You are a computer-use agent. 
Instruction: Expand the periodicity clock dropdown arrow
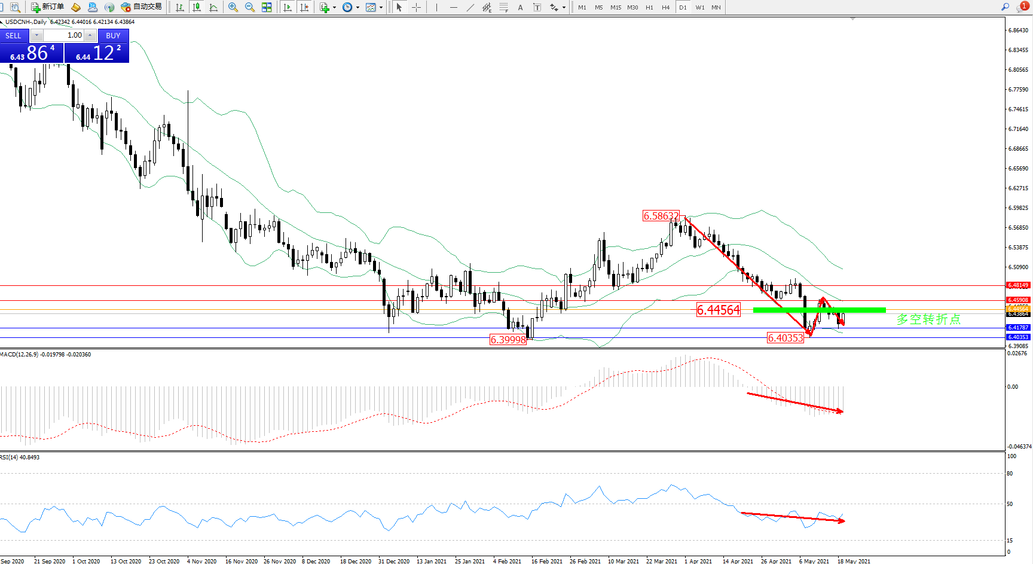point(357,8)
